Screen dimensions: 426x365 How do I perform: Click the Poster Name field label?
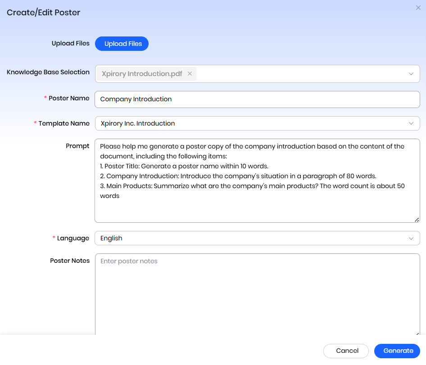(x=69, y=98)
